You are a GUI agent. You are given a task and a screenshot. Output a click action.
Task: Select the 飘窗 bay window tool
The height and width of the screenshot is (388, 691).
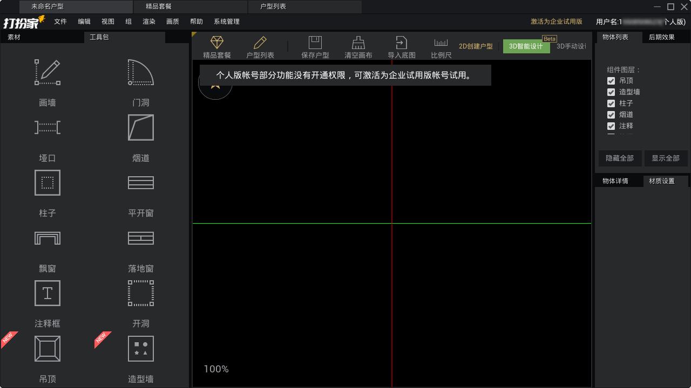[48, 238]
